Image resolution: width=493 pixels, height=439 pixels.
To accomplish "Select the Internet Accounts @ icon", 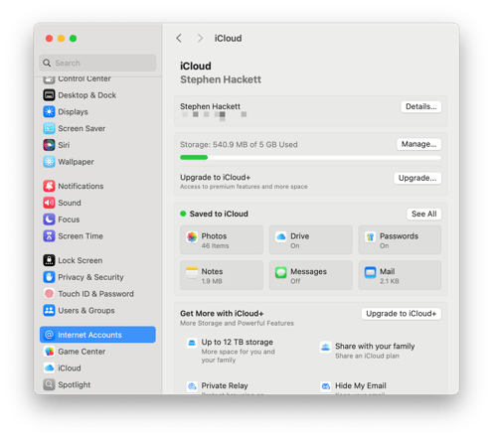I will 49,335.
